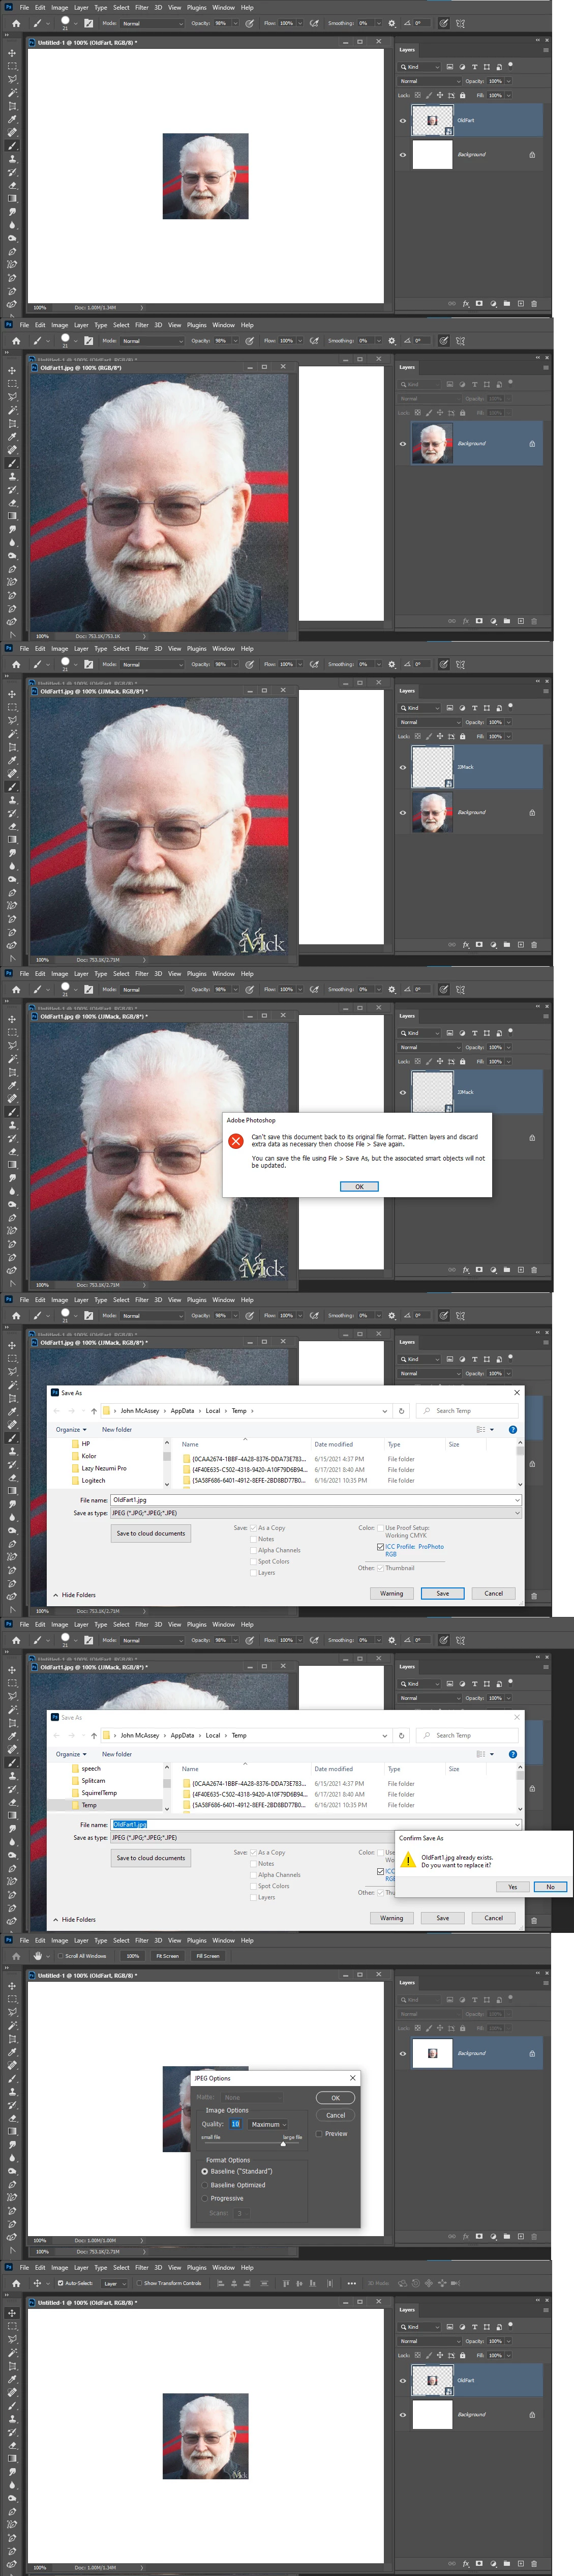Click No in Confirm Save As dialog
This screenshot has height=2576, width=574.
click(x=550, y=1887)
